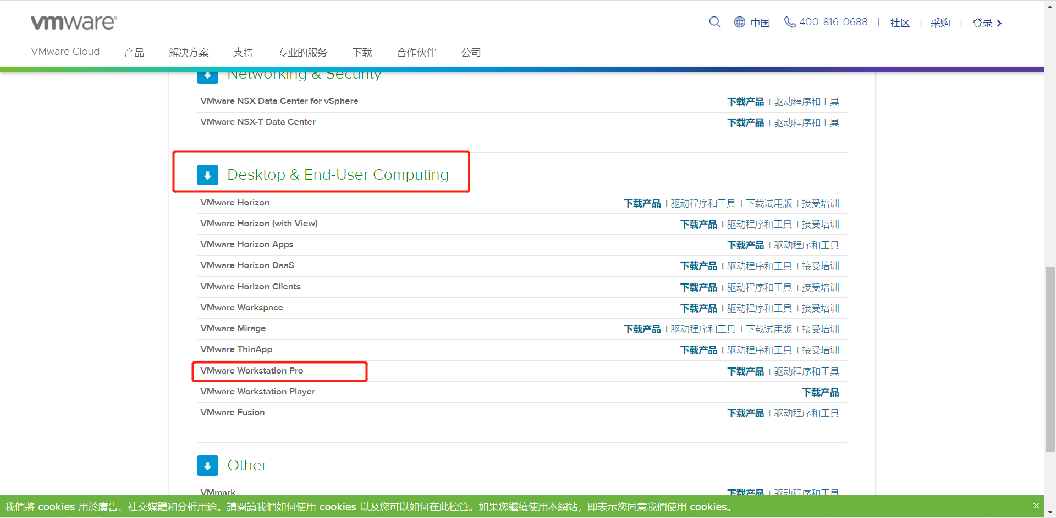
Task: Click 驱动程序和工具 for VMware Workstation Pro
Action: (x=806, y=371)
